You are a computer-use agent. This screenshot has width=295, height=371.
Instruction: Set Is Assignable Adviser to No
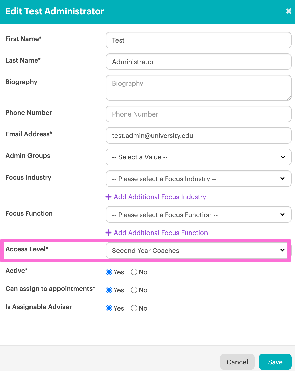[134, 308]
